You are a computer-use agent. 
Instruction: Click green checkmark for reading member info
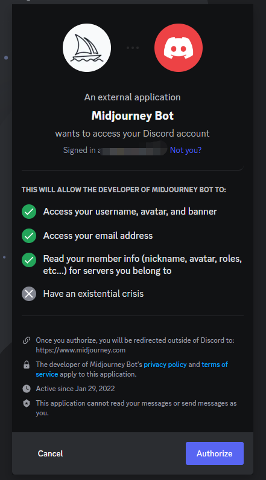(x=29, y=260)
